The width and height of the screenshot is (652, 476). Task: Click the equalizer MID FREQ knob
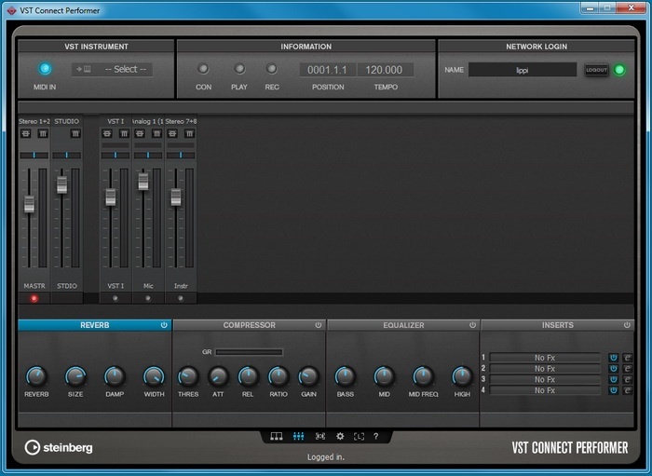(x=423, y=376)
